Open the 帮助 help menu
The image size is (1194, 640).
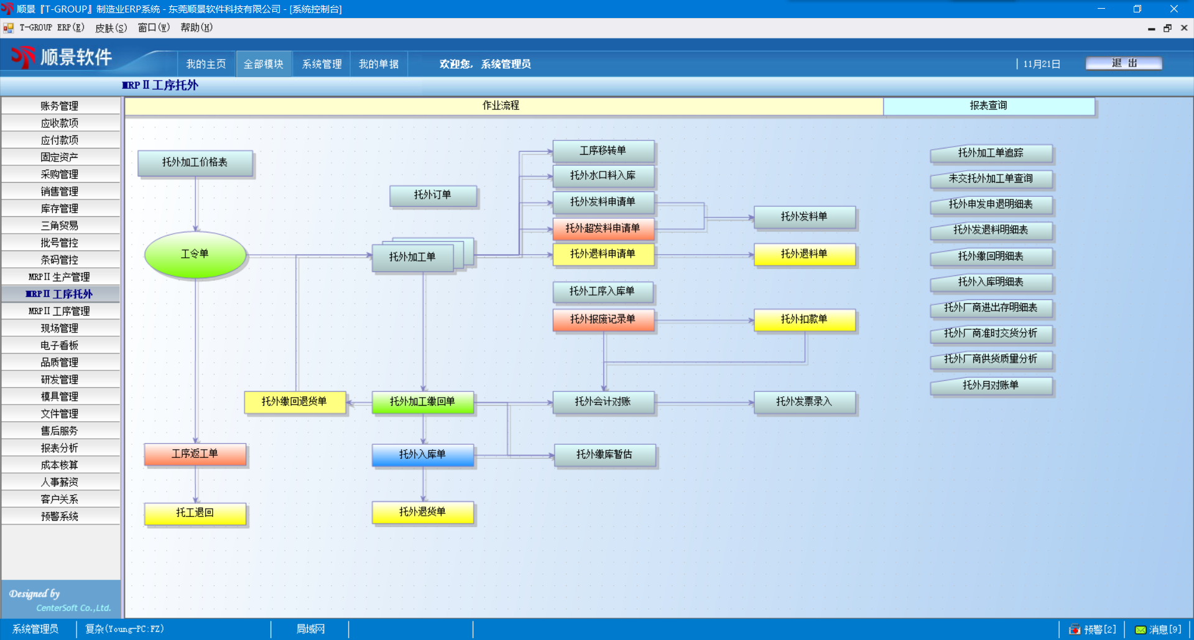pyautogui.click(x=197, y=28)
